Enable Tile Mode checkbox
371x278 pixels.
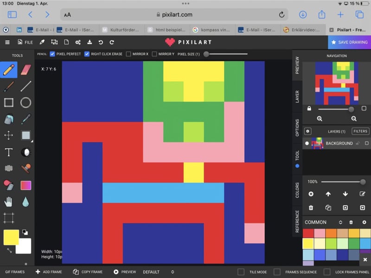pos(241,272)
